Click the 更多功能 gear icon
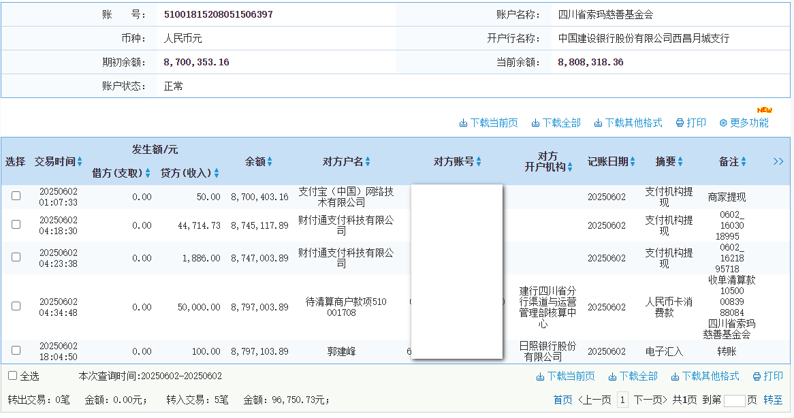 click(723, 123)
